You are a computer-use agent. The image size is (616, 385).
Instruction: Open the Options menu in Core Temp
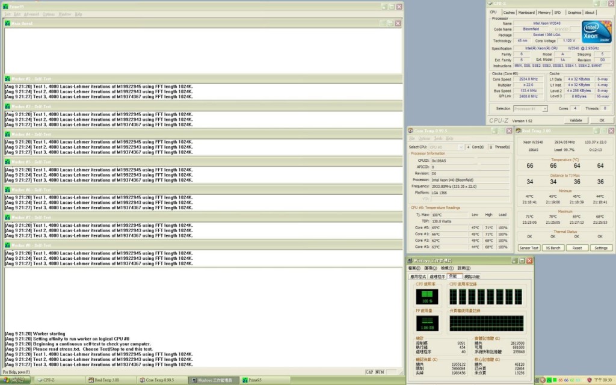pyautogui.click(x=424, y=138)
